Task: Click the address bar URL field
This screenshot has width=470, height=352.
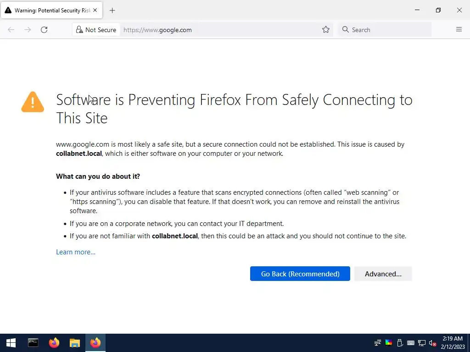Action: pos(220,30)
